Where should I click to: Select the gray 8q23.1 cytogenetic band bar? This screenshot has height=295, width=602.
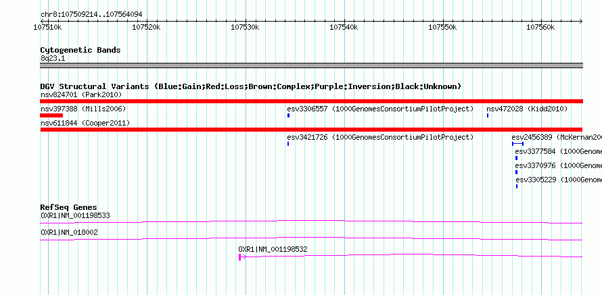point(311,65)
